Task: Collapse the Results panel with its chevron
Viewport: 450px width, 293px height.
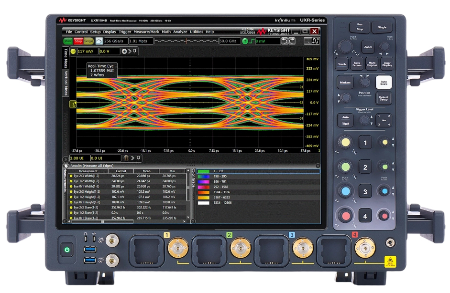Action: click(318, 166)
